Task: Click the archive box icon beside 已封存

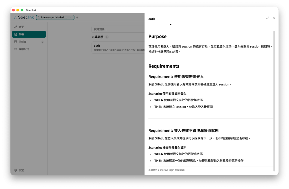Action: coord(16,42)
